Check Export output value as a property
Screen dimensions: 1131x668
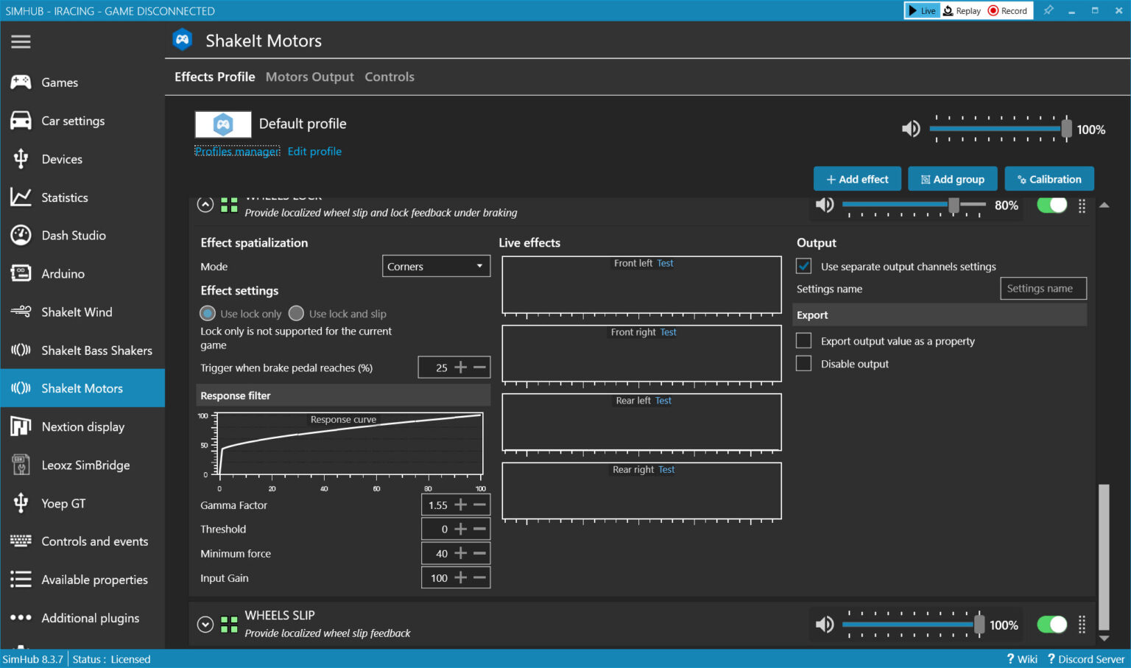pos(804,341)
